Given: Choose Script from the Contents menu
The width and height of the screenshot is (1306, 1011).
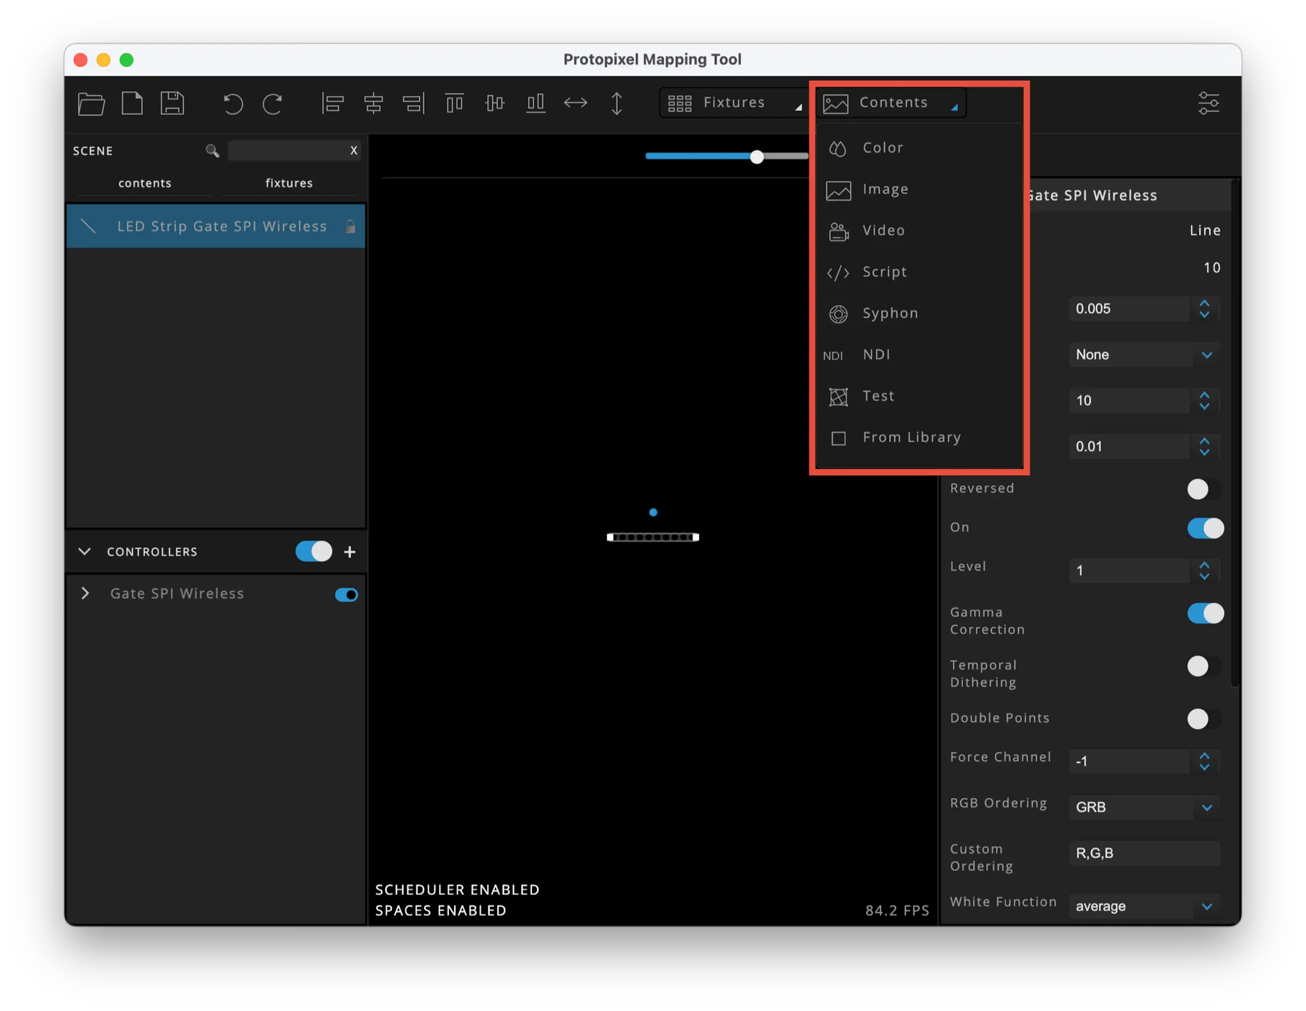Looking at the screenshot, I should click(x=919, y=272).
